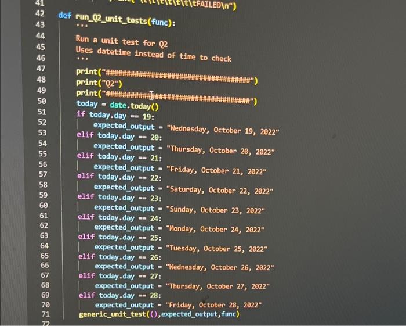Click the string "Sunday, October 23, 2022"
This screenshot has width=406, height=326.
215,210
